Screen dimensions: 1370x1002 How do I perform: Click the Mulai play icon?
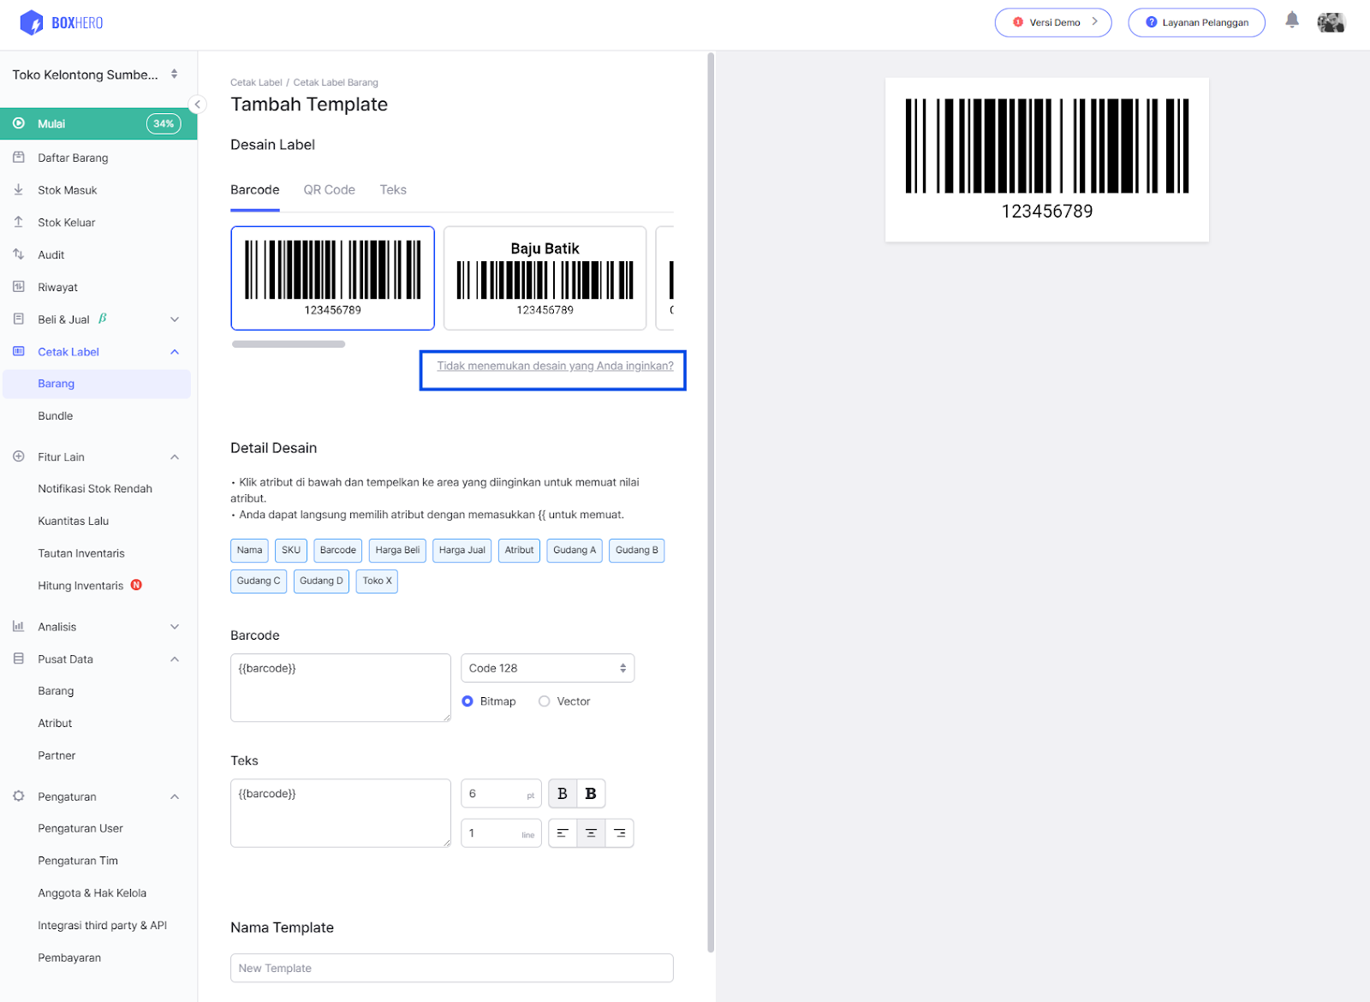(19, 123)
